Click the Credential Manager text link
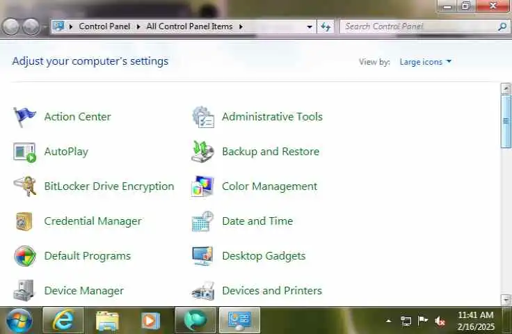The image size is (512, 334). 93,221
